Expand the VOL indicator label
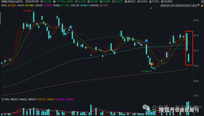Viewport: 204px width, 116px height. click(x=11, y=99)
